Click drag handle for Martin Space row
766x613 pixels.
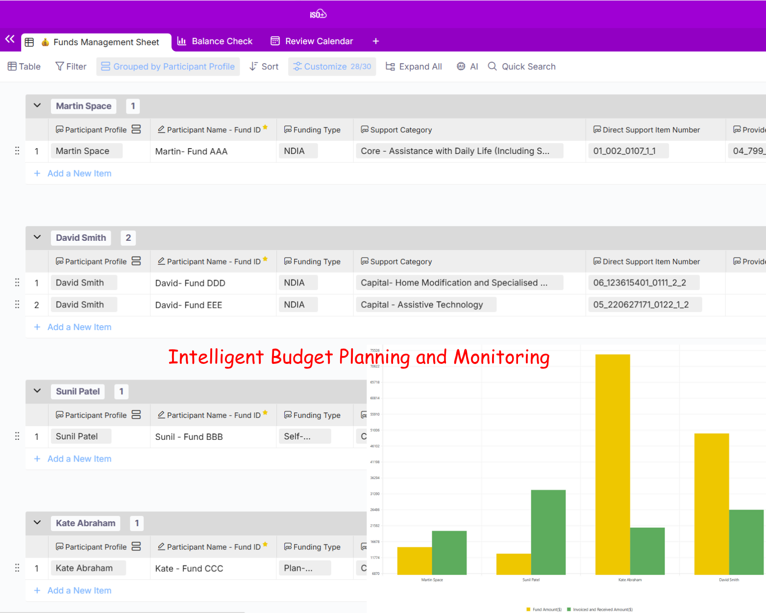tap(17, 151)
